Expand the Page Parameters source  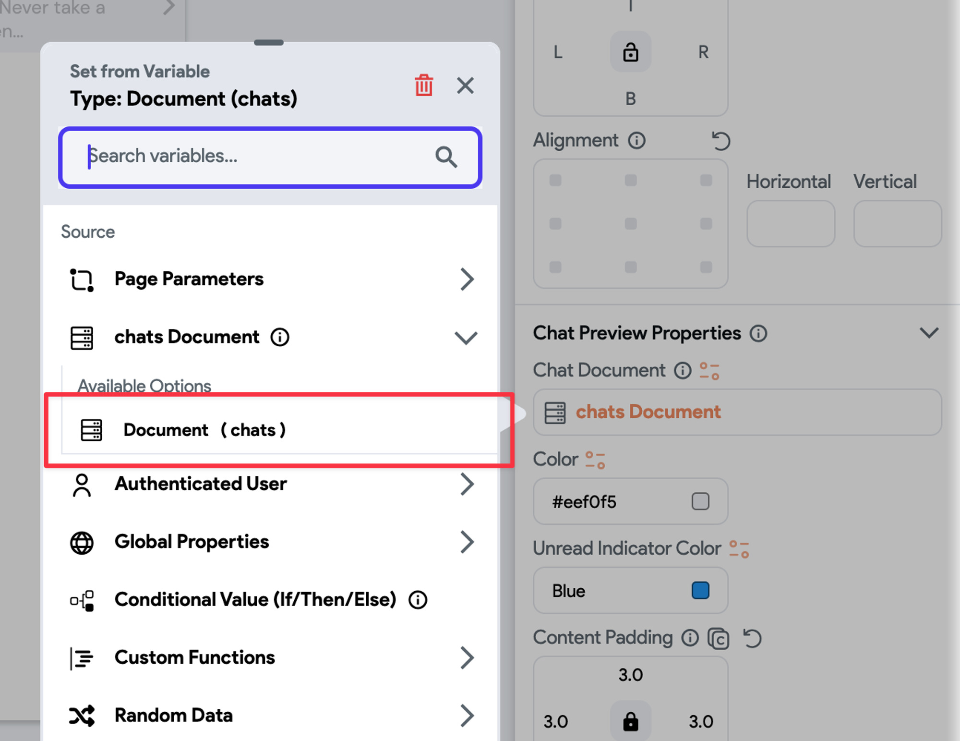tap(466, 279)
